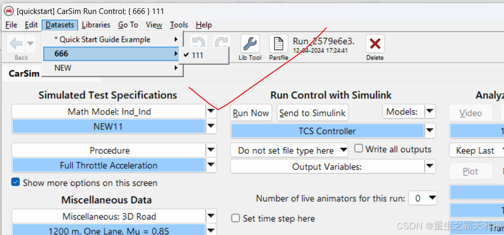Open the Libraries menu

click(x=96, y=25)
